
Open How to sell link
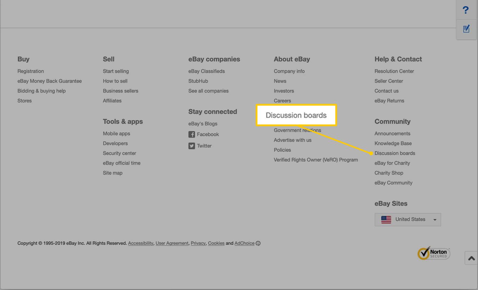(115, 81)
